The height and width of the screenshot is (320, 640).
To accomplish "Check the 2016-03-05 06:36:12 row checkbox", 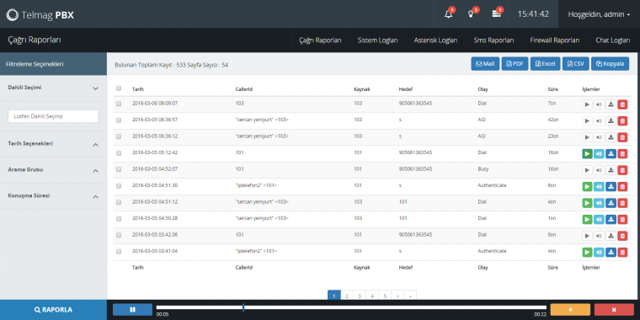I will [119, 136].
